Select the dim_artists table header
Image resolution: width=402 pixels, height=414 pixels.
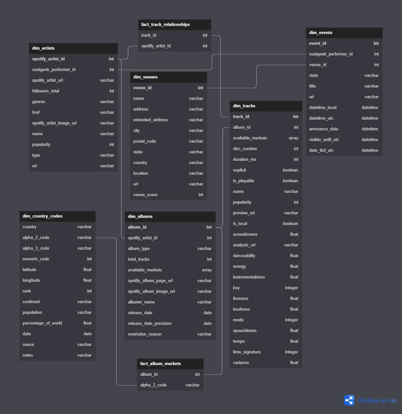pos(73,48)
